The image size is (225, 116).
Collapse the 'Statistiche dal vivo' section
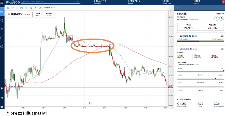[x=177, y=49]
